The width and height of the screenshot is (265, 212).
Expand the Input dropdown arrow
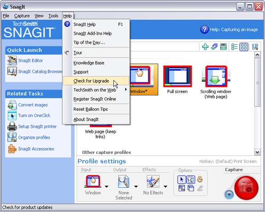click(106, 187)
